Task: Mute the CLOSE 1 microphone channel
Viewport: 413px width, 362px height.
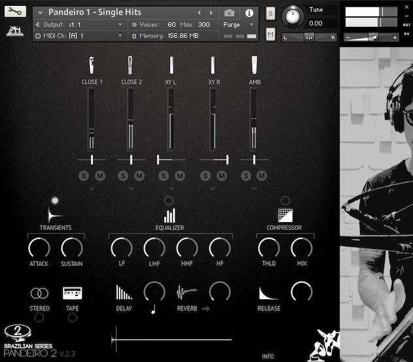Action: [x=100, y=176]
